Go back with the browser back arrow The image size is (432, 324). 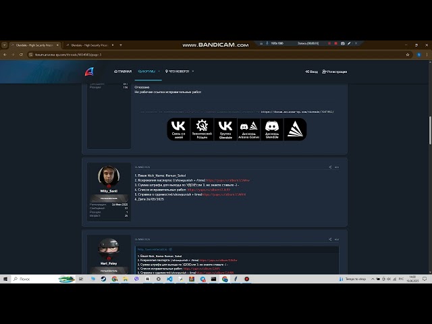pos(5,55)
